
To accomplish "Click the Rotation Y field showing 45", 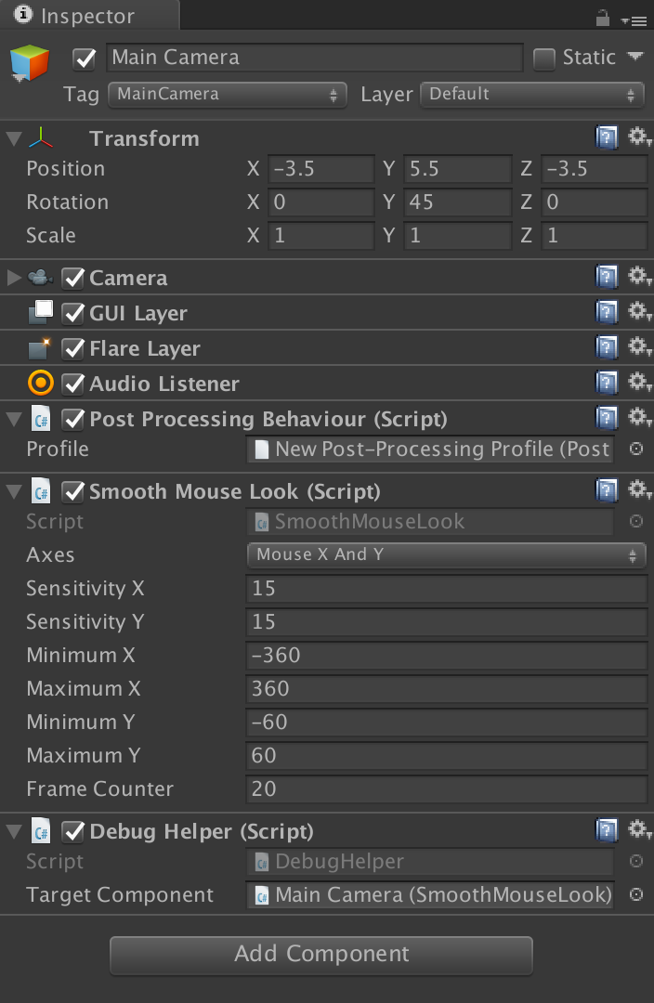I will tap(458, 202).
